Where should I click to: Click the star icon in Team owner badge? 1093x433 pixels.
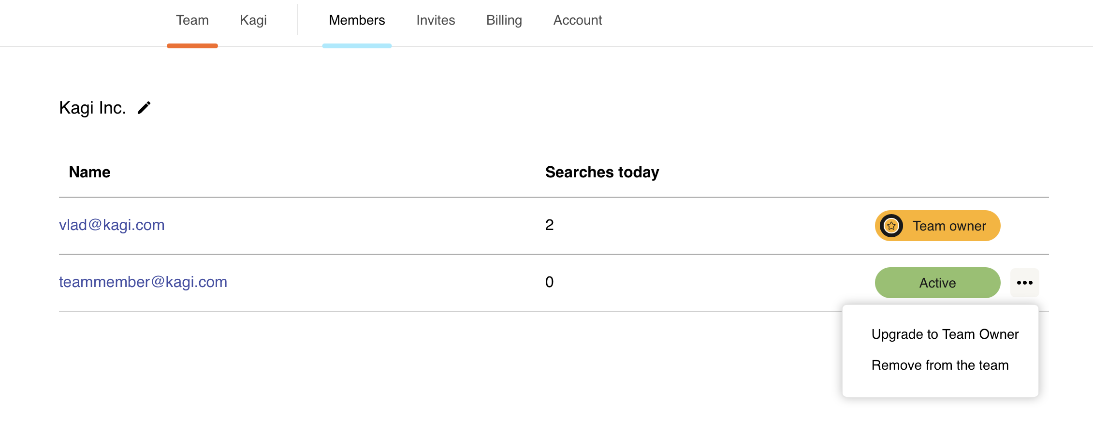891,226
